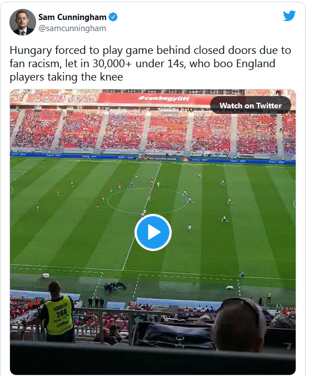
Task: Click the Twitter bird logo icon
Action: point(289,16)
